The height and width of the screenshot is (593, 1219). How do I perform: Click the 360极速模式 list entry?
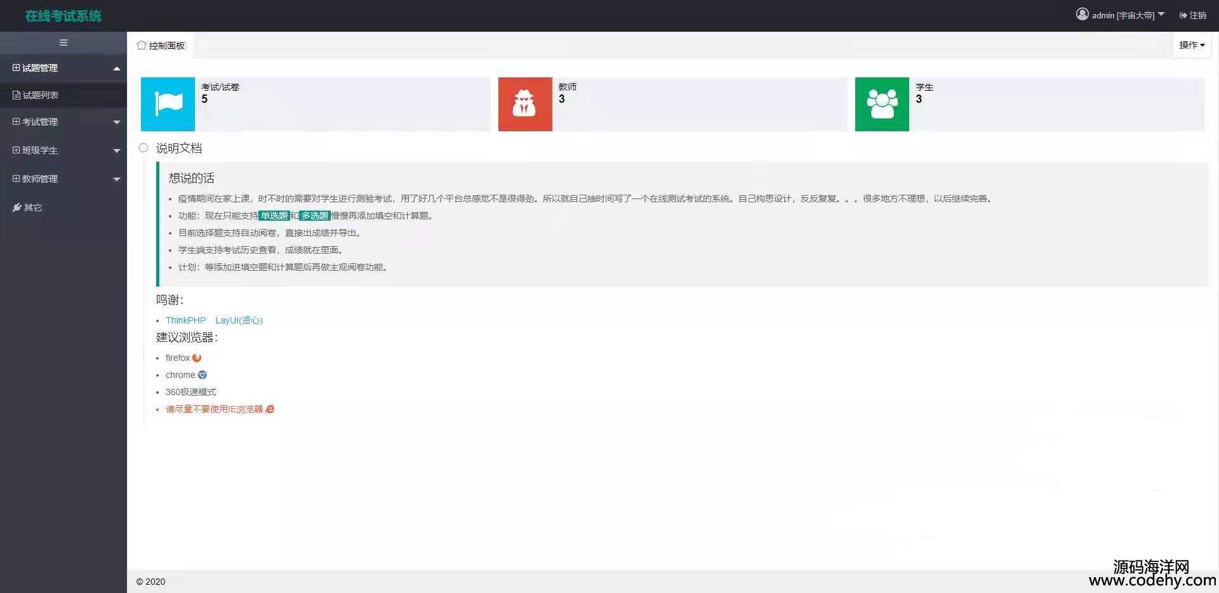pos(190,392)
